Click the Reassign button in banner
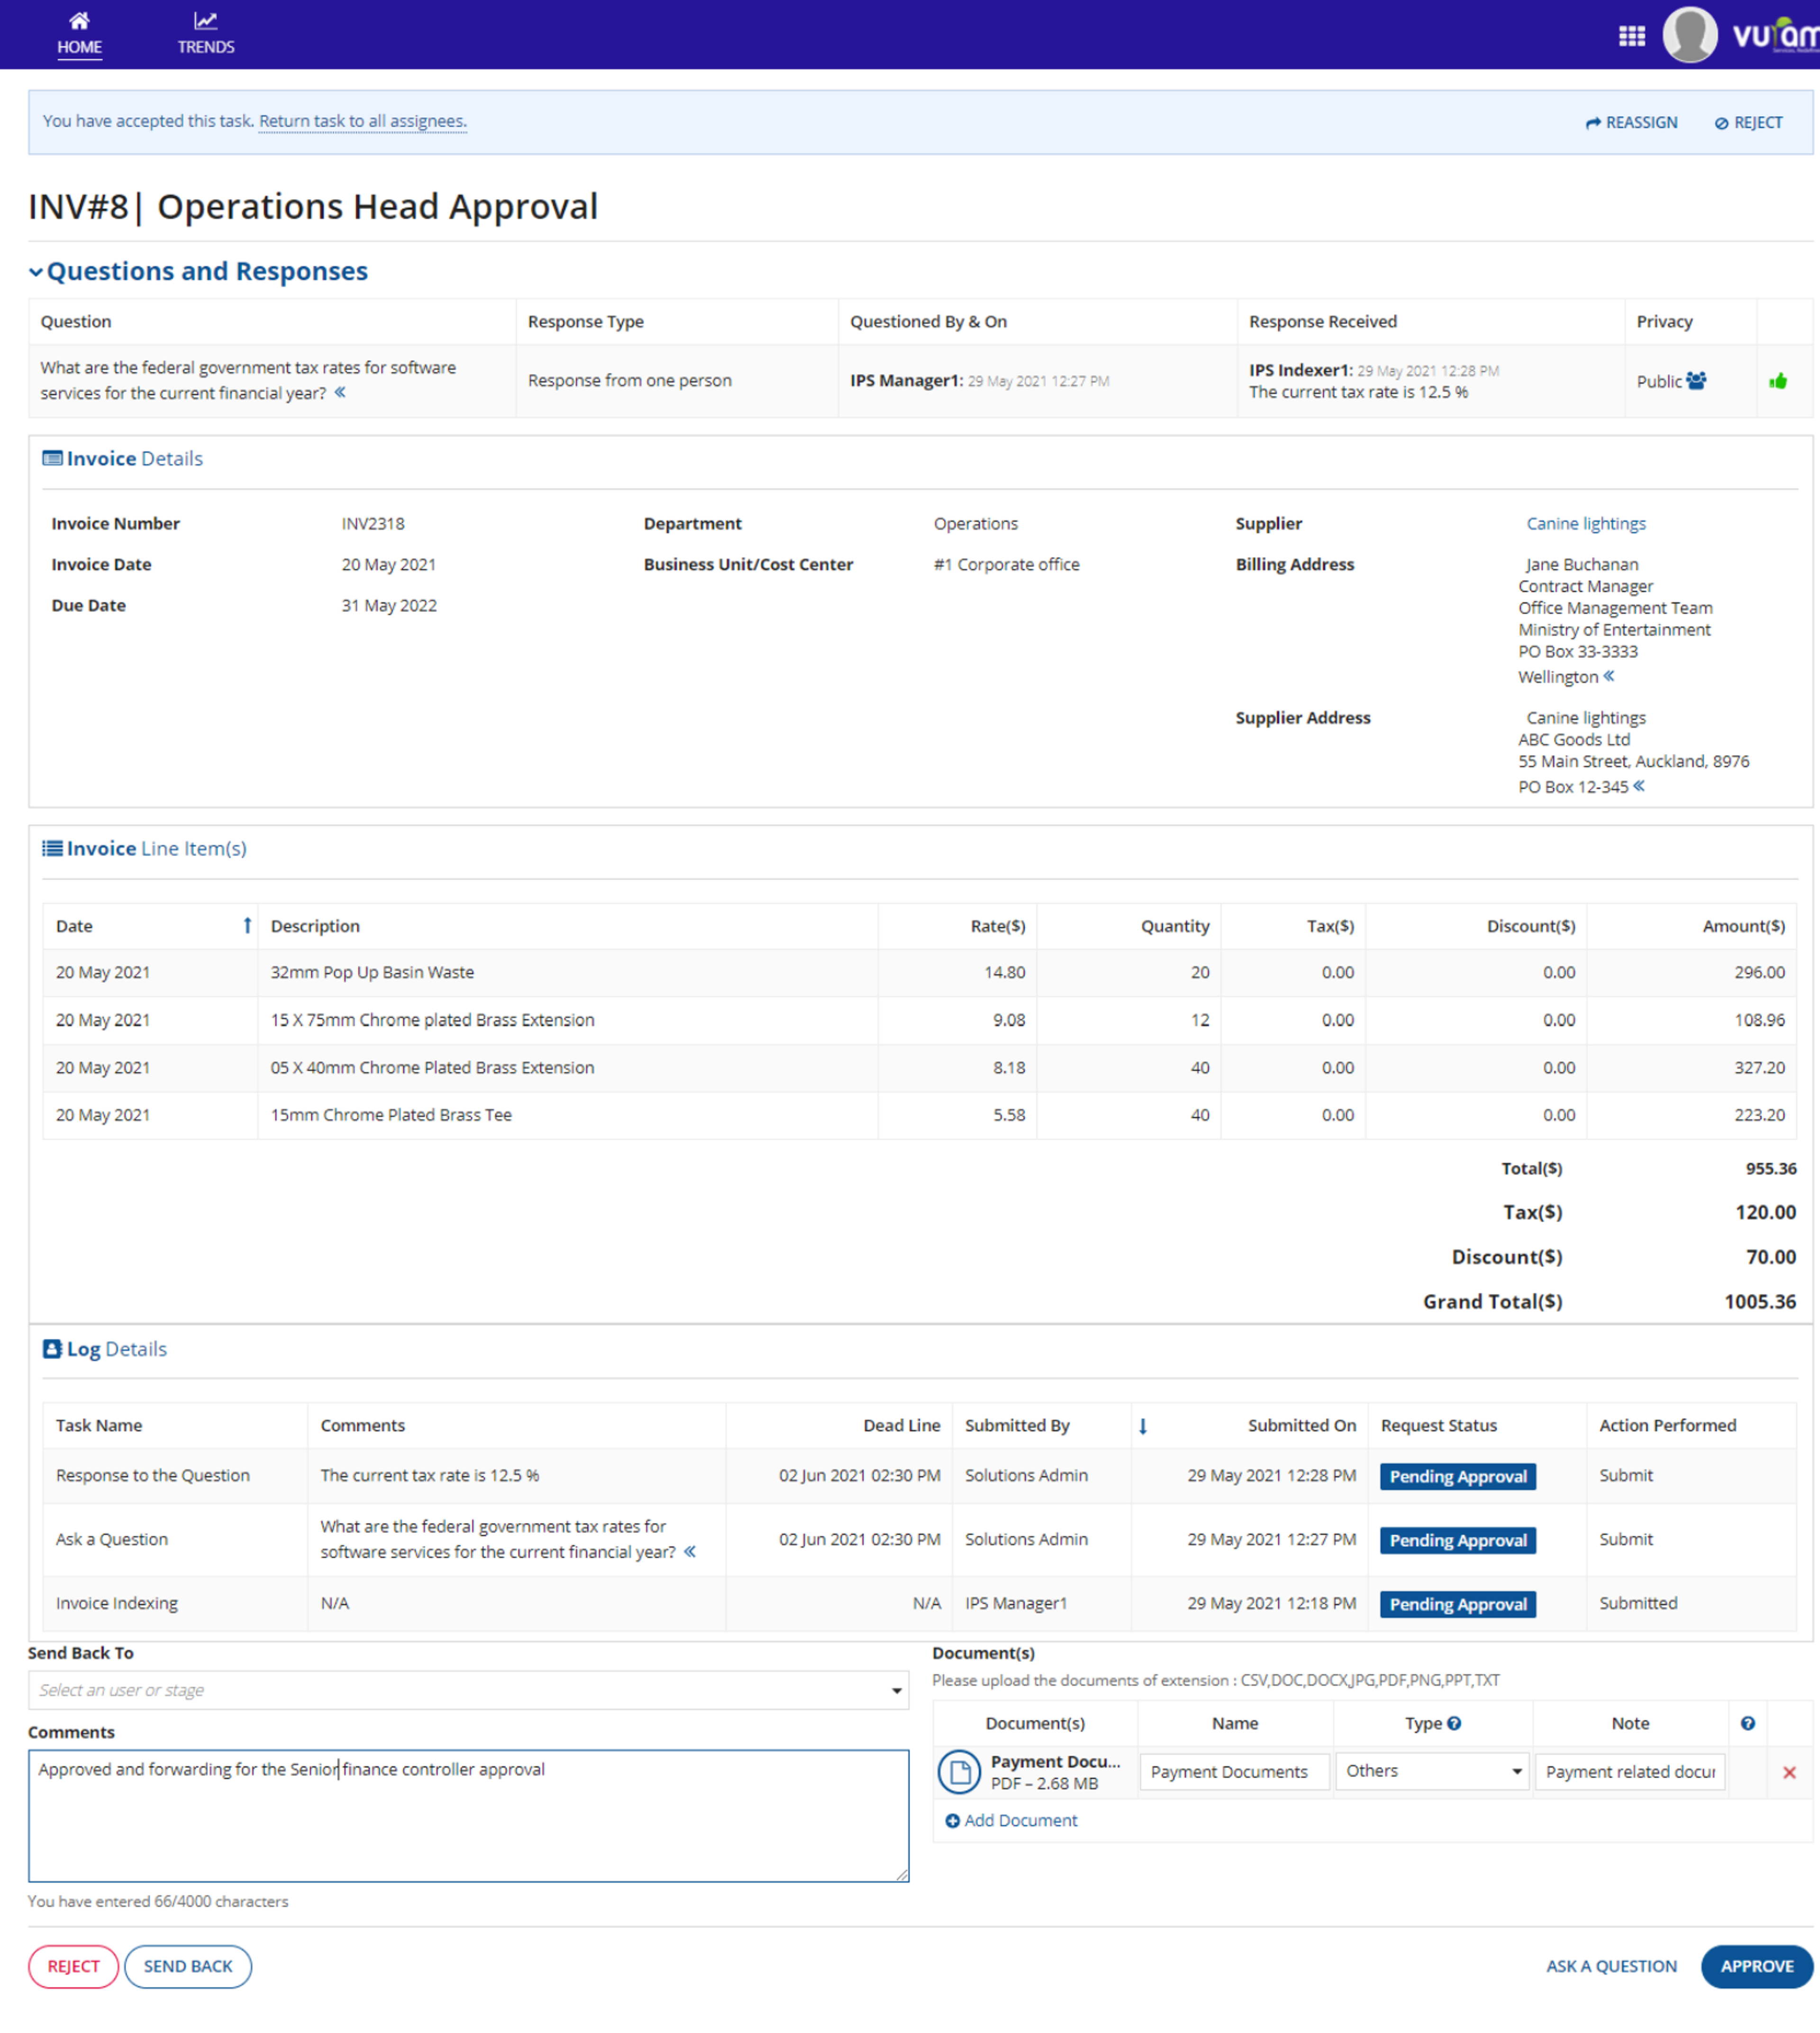The image size is (1820, 2033). (x=1631, y=122)
